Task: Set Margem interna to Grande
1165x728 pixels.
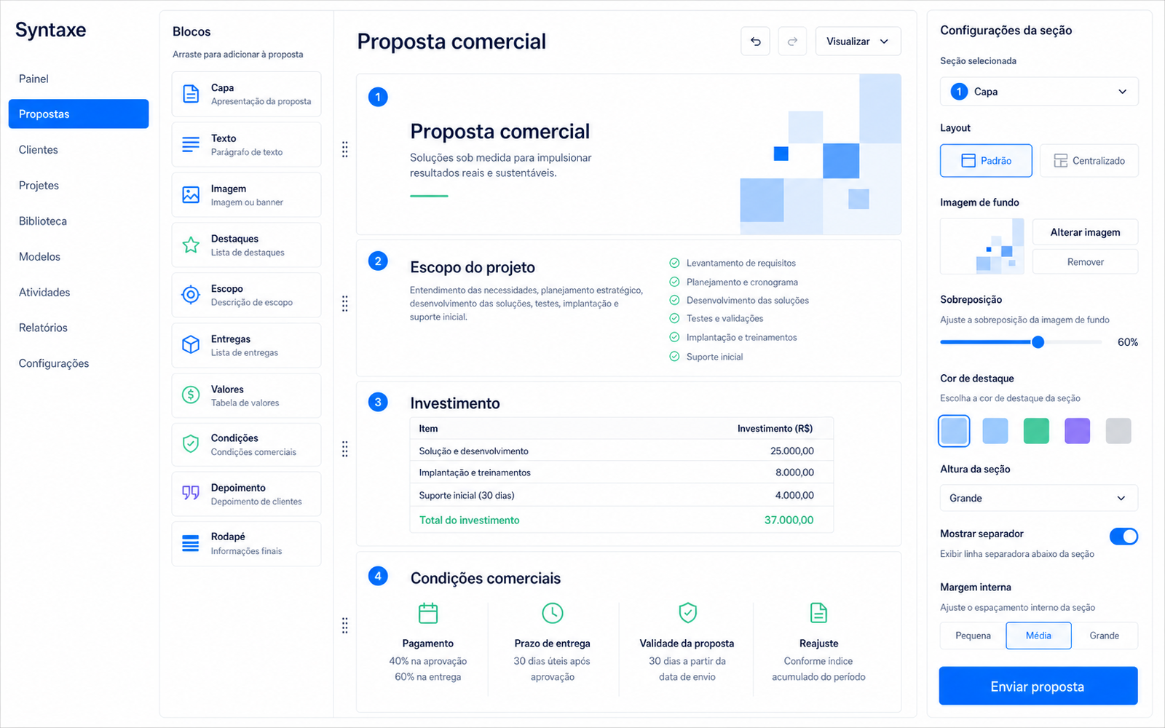Action: 1105,636
